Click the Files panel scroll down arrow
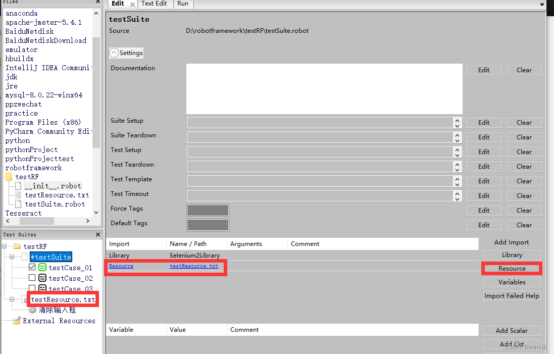This screenshot has width=554, height=354. [x=96, y=213]
